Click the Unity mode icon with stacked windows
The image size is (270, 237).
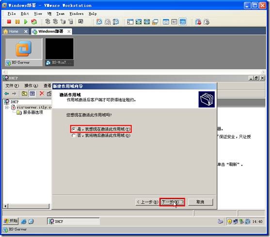(x=155, y=22)
